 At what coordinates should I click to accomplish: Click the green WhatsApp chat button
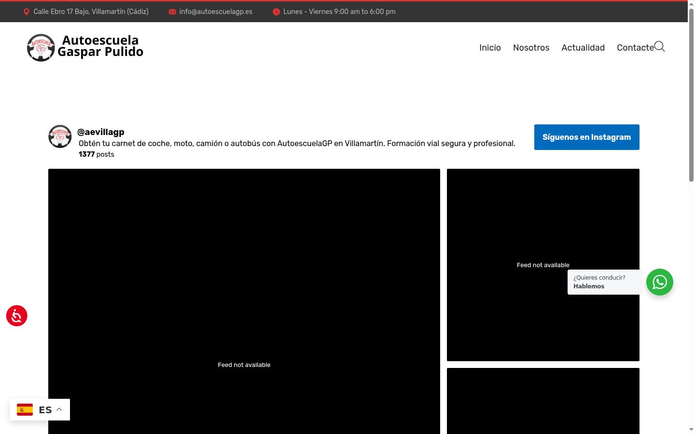660,282
